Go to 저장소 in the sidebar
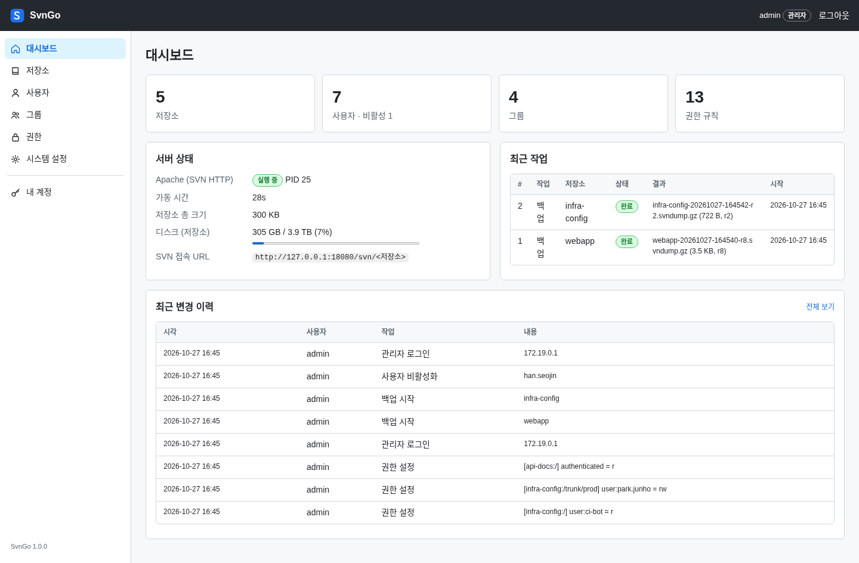 (65, 71)
